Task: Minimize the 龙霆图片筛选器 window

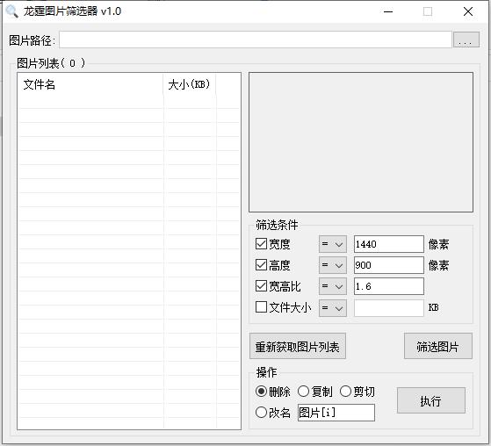Action: tap(388, 12)
